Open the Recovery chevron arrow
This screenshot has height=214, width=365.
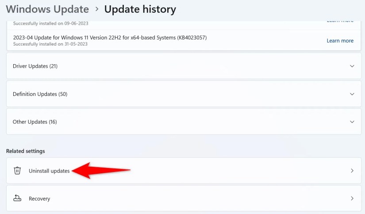coord(352,198)
